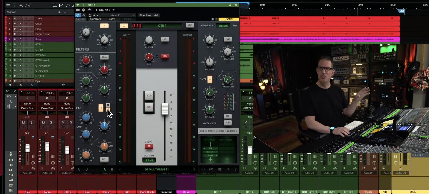429x194 pixels.
Task: Toggle the phase invert Ø button
Action: pos(165,39)
